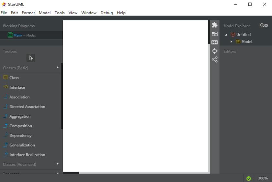
Task: Click the canvas vertical scrollbar thumb
Action: coord(209,32)
